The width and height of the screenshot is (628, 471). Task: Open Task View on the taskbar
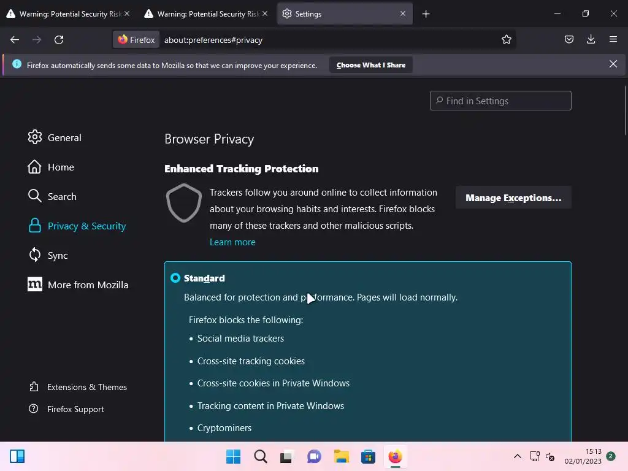pos(286,456)
